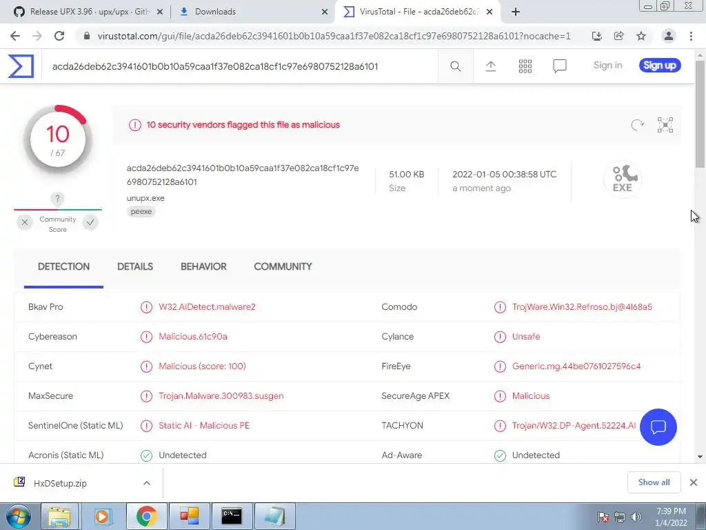Click the install app icon in address bar
The image size is (706, 530).
[596, 36]
